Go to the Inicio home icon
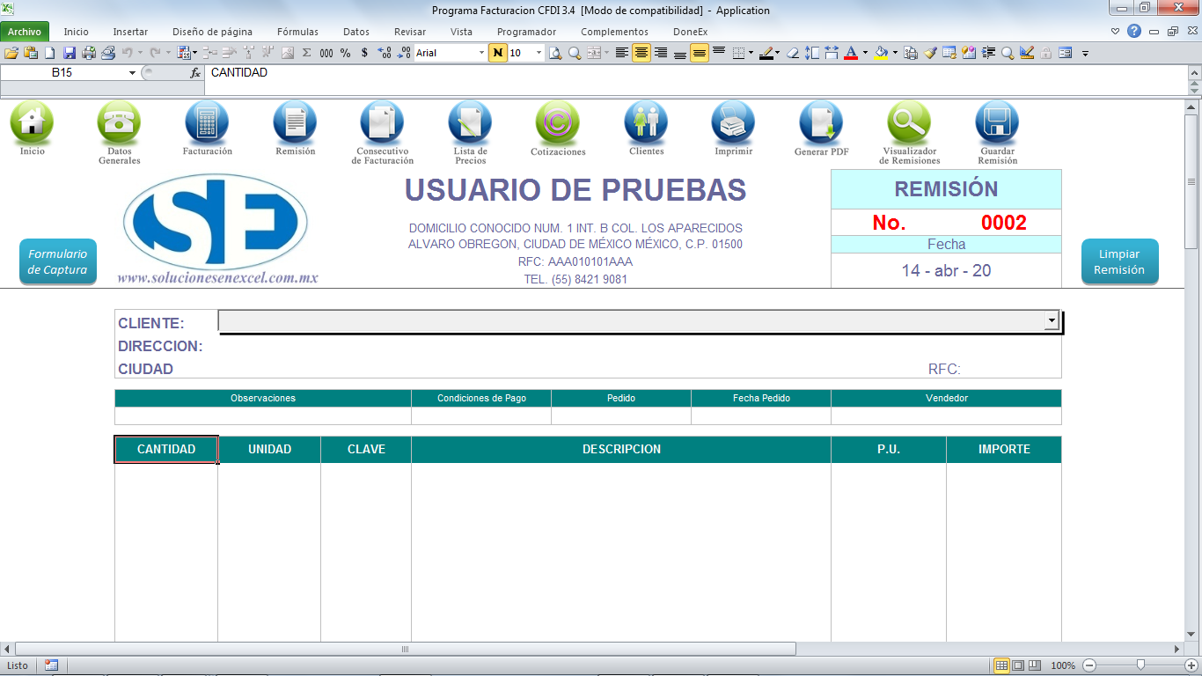The image size is (1202, 676). click(x=32, y=121)
